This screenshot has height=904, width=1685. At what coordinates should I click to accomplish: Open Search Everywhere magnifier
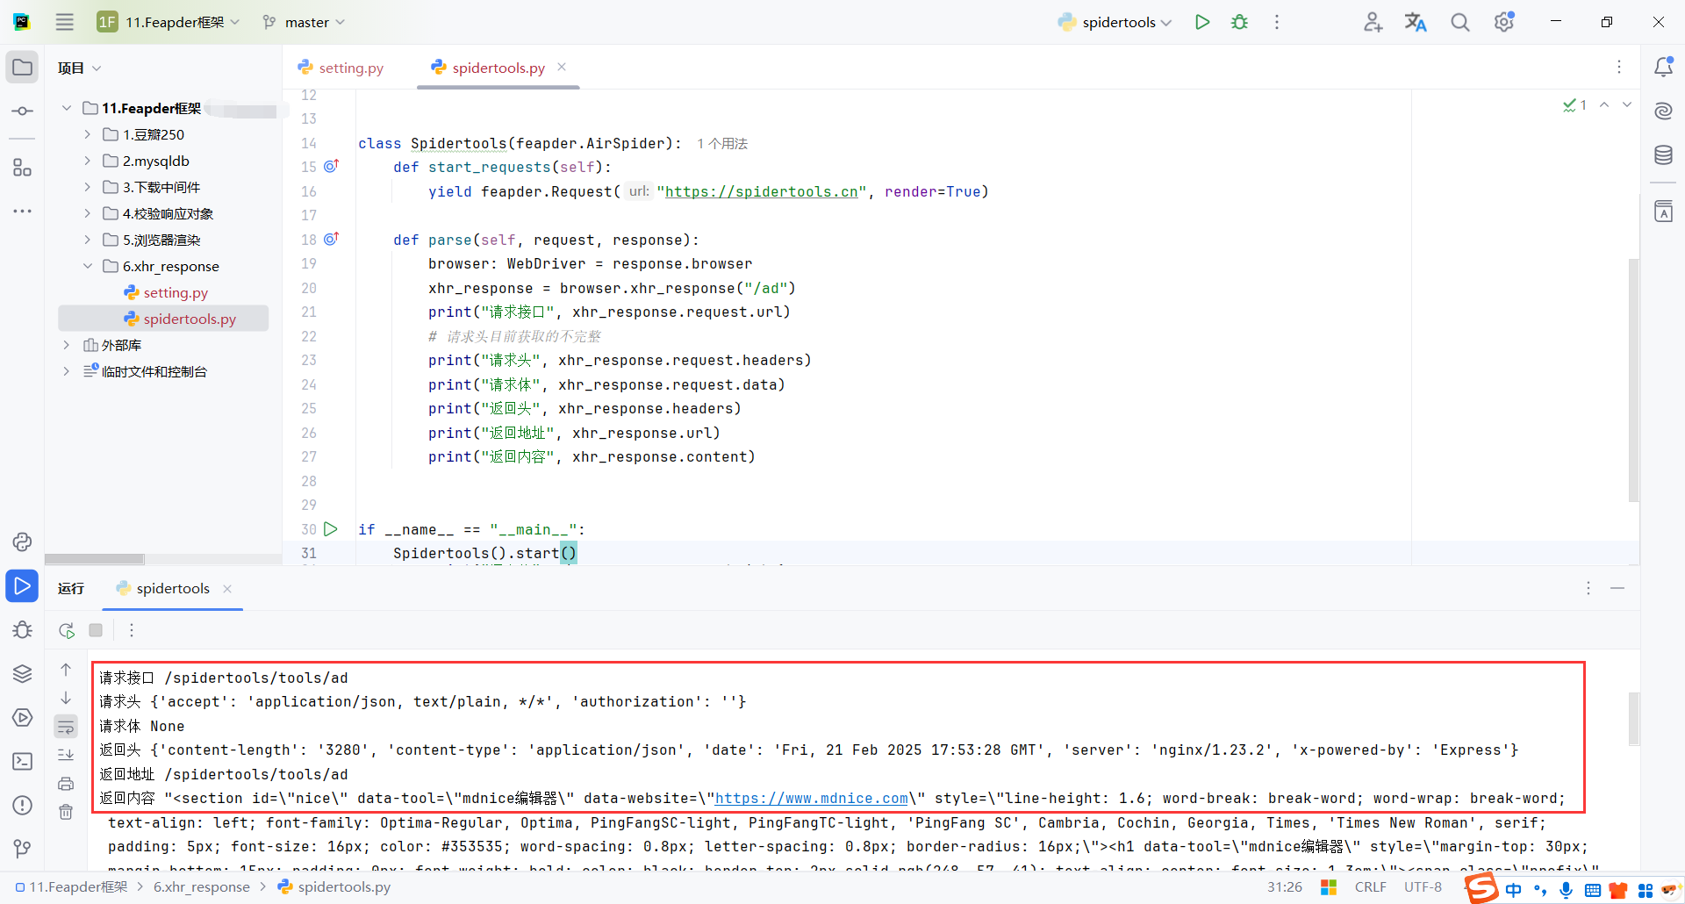pyautogui.click(x=1459, y=22)
